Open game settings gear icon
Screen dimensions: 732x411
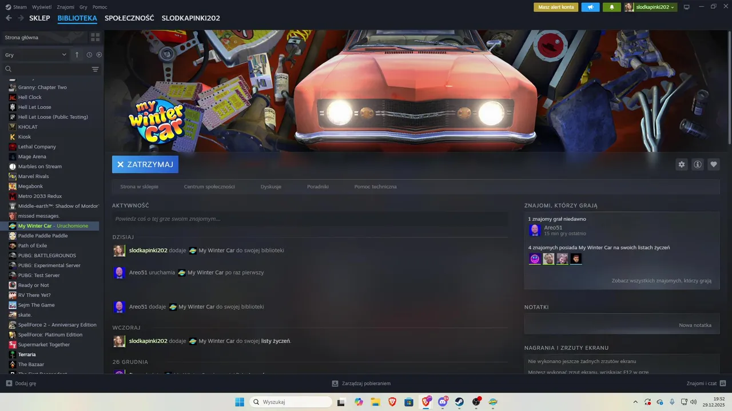coord(681,164)
